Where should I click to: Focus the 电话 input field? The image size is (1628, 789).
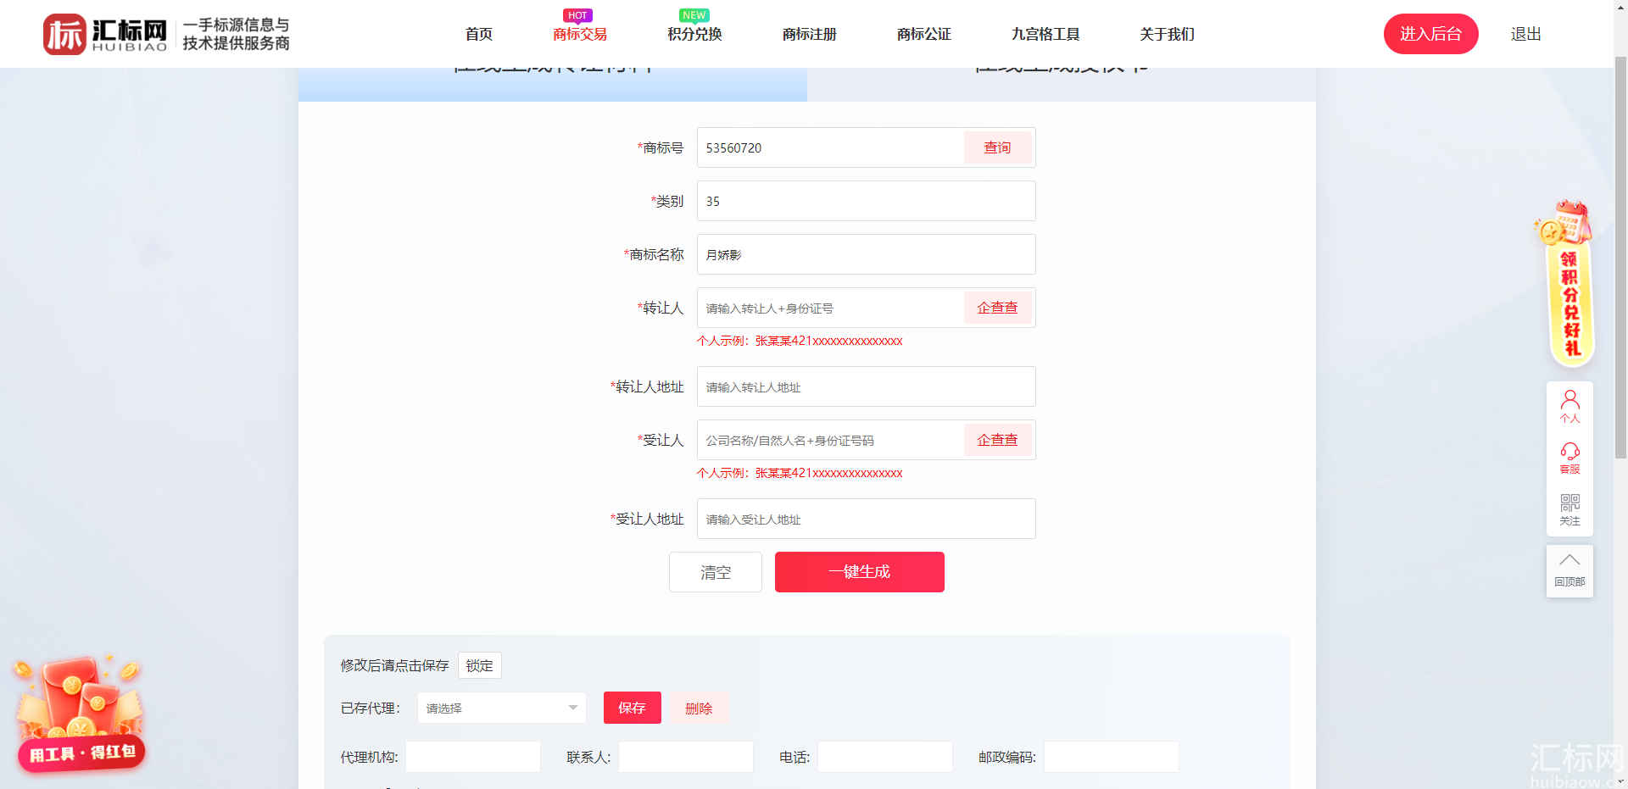pyautogui.click(x=885, y=757)
